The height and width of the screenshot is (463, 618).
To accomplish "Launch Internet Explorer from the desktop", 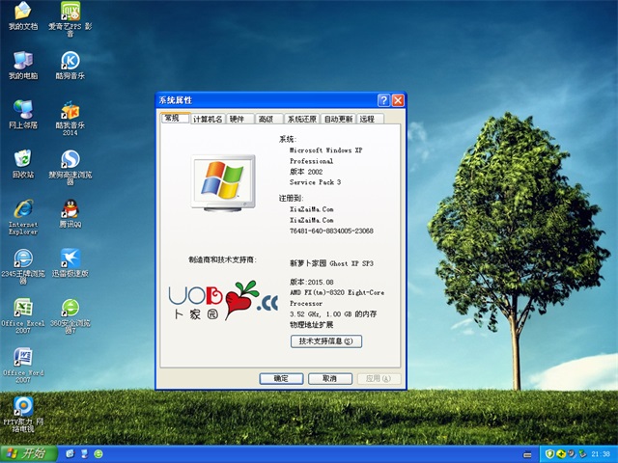I will click(x=22, y=209).
